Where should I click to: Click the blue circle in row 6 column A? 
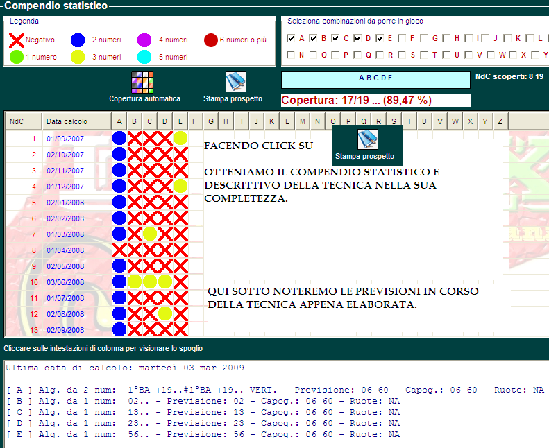pyautogui.click(x=119, y=218)
